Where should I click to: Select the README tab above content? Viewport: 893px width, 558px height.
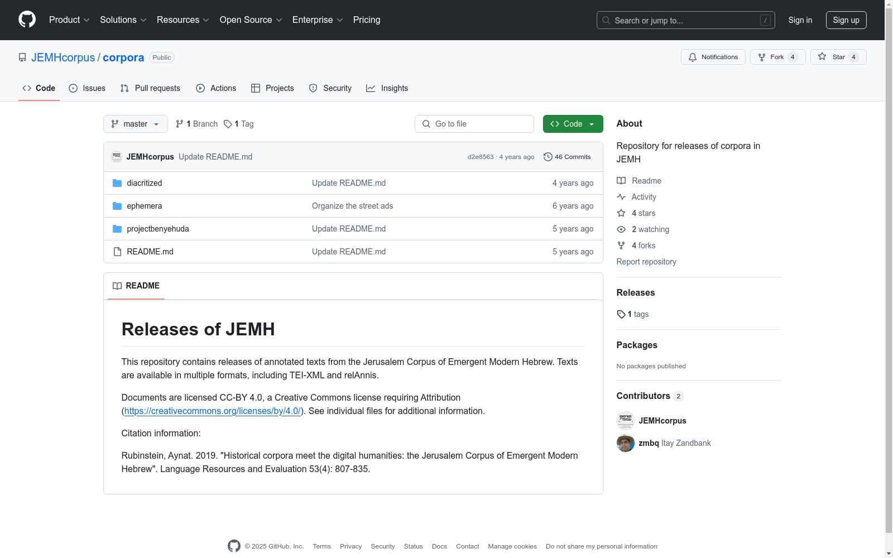pos(136,286)
